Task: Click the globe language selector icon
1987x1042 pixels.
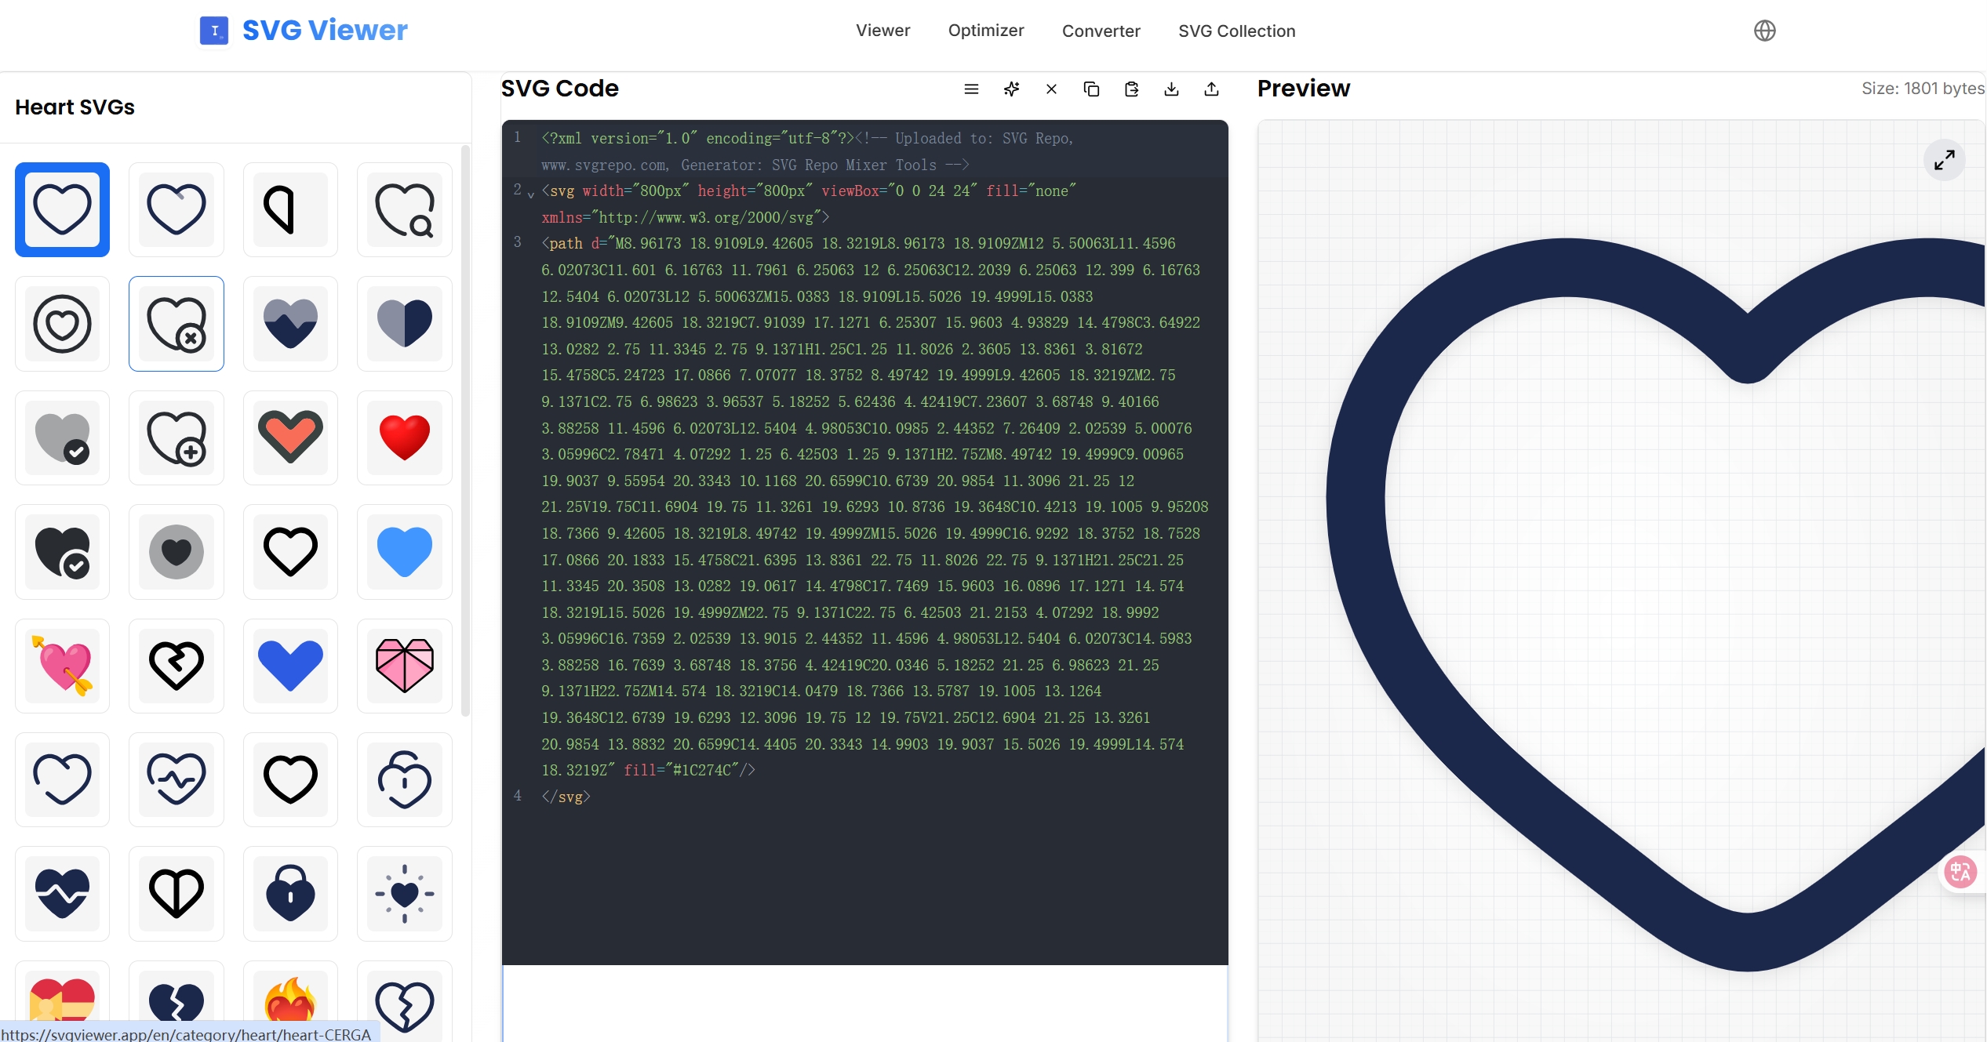Action: (x=1764, y=31)
